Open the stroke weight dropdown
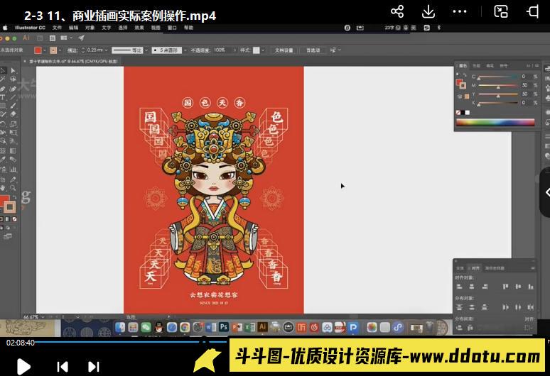550x376 pixels. 107,50
